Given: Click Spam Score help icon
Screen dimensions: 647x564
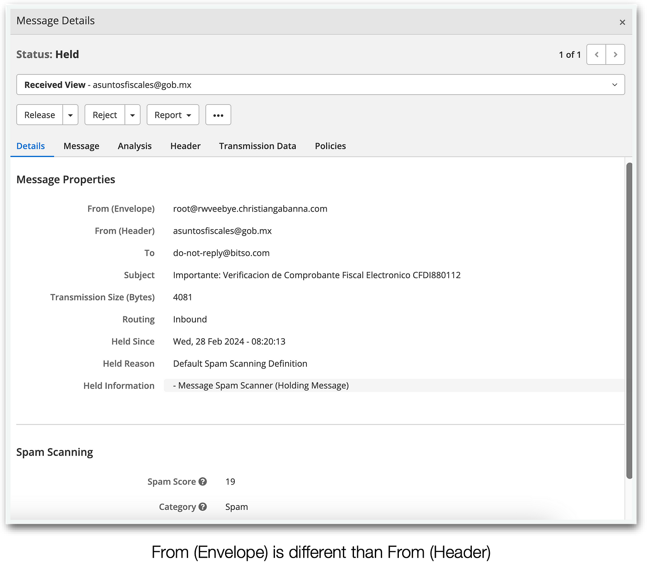Looking at the screenshot, I should pos(202,482).
